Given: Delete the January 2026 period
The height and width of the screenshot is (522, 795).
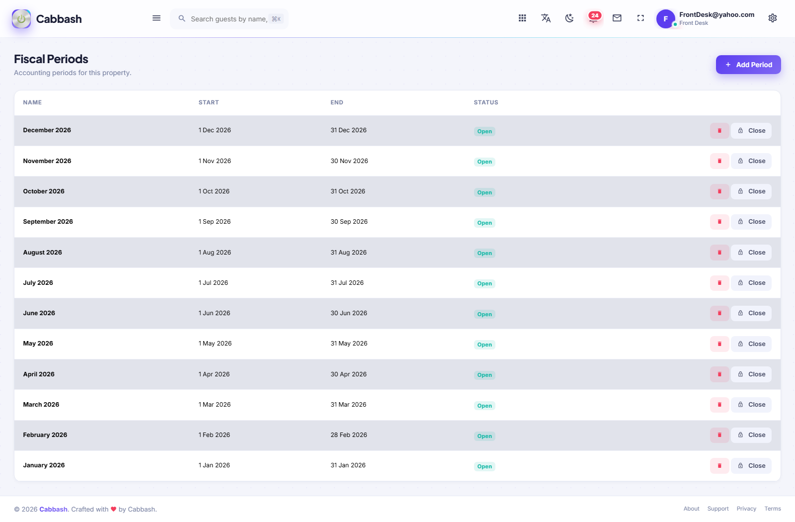Looking at the screenshot, I should pyautogui.click(x=719, y=466).
